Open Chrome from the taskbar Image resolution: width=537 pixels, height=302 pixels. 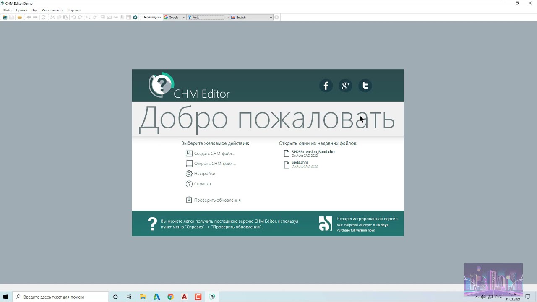tap(170, 297)
